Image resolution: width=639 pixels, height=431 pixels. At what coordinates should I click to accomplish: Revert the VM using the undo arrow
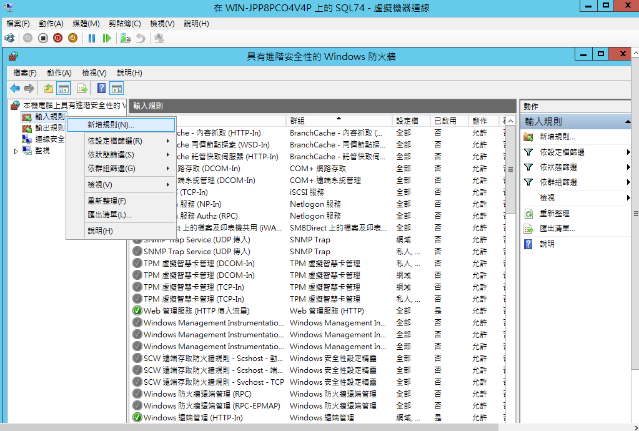[140, 38]
